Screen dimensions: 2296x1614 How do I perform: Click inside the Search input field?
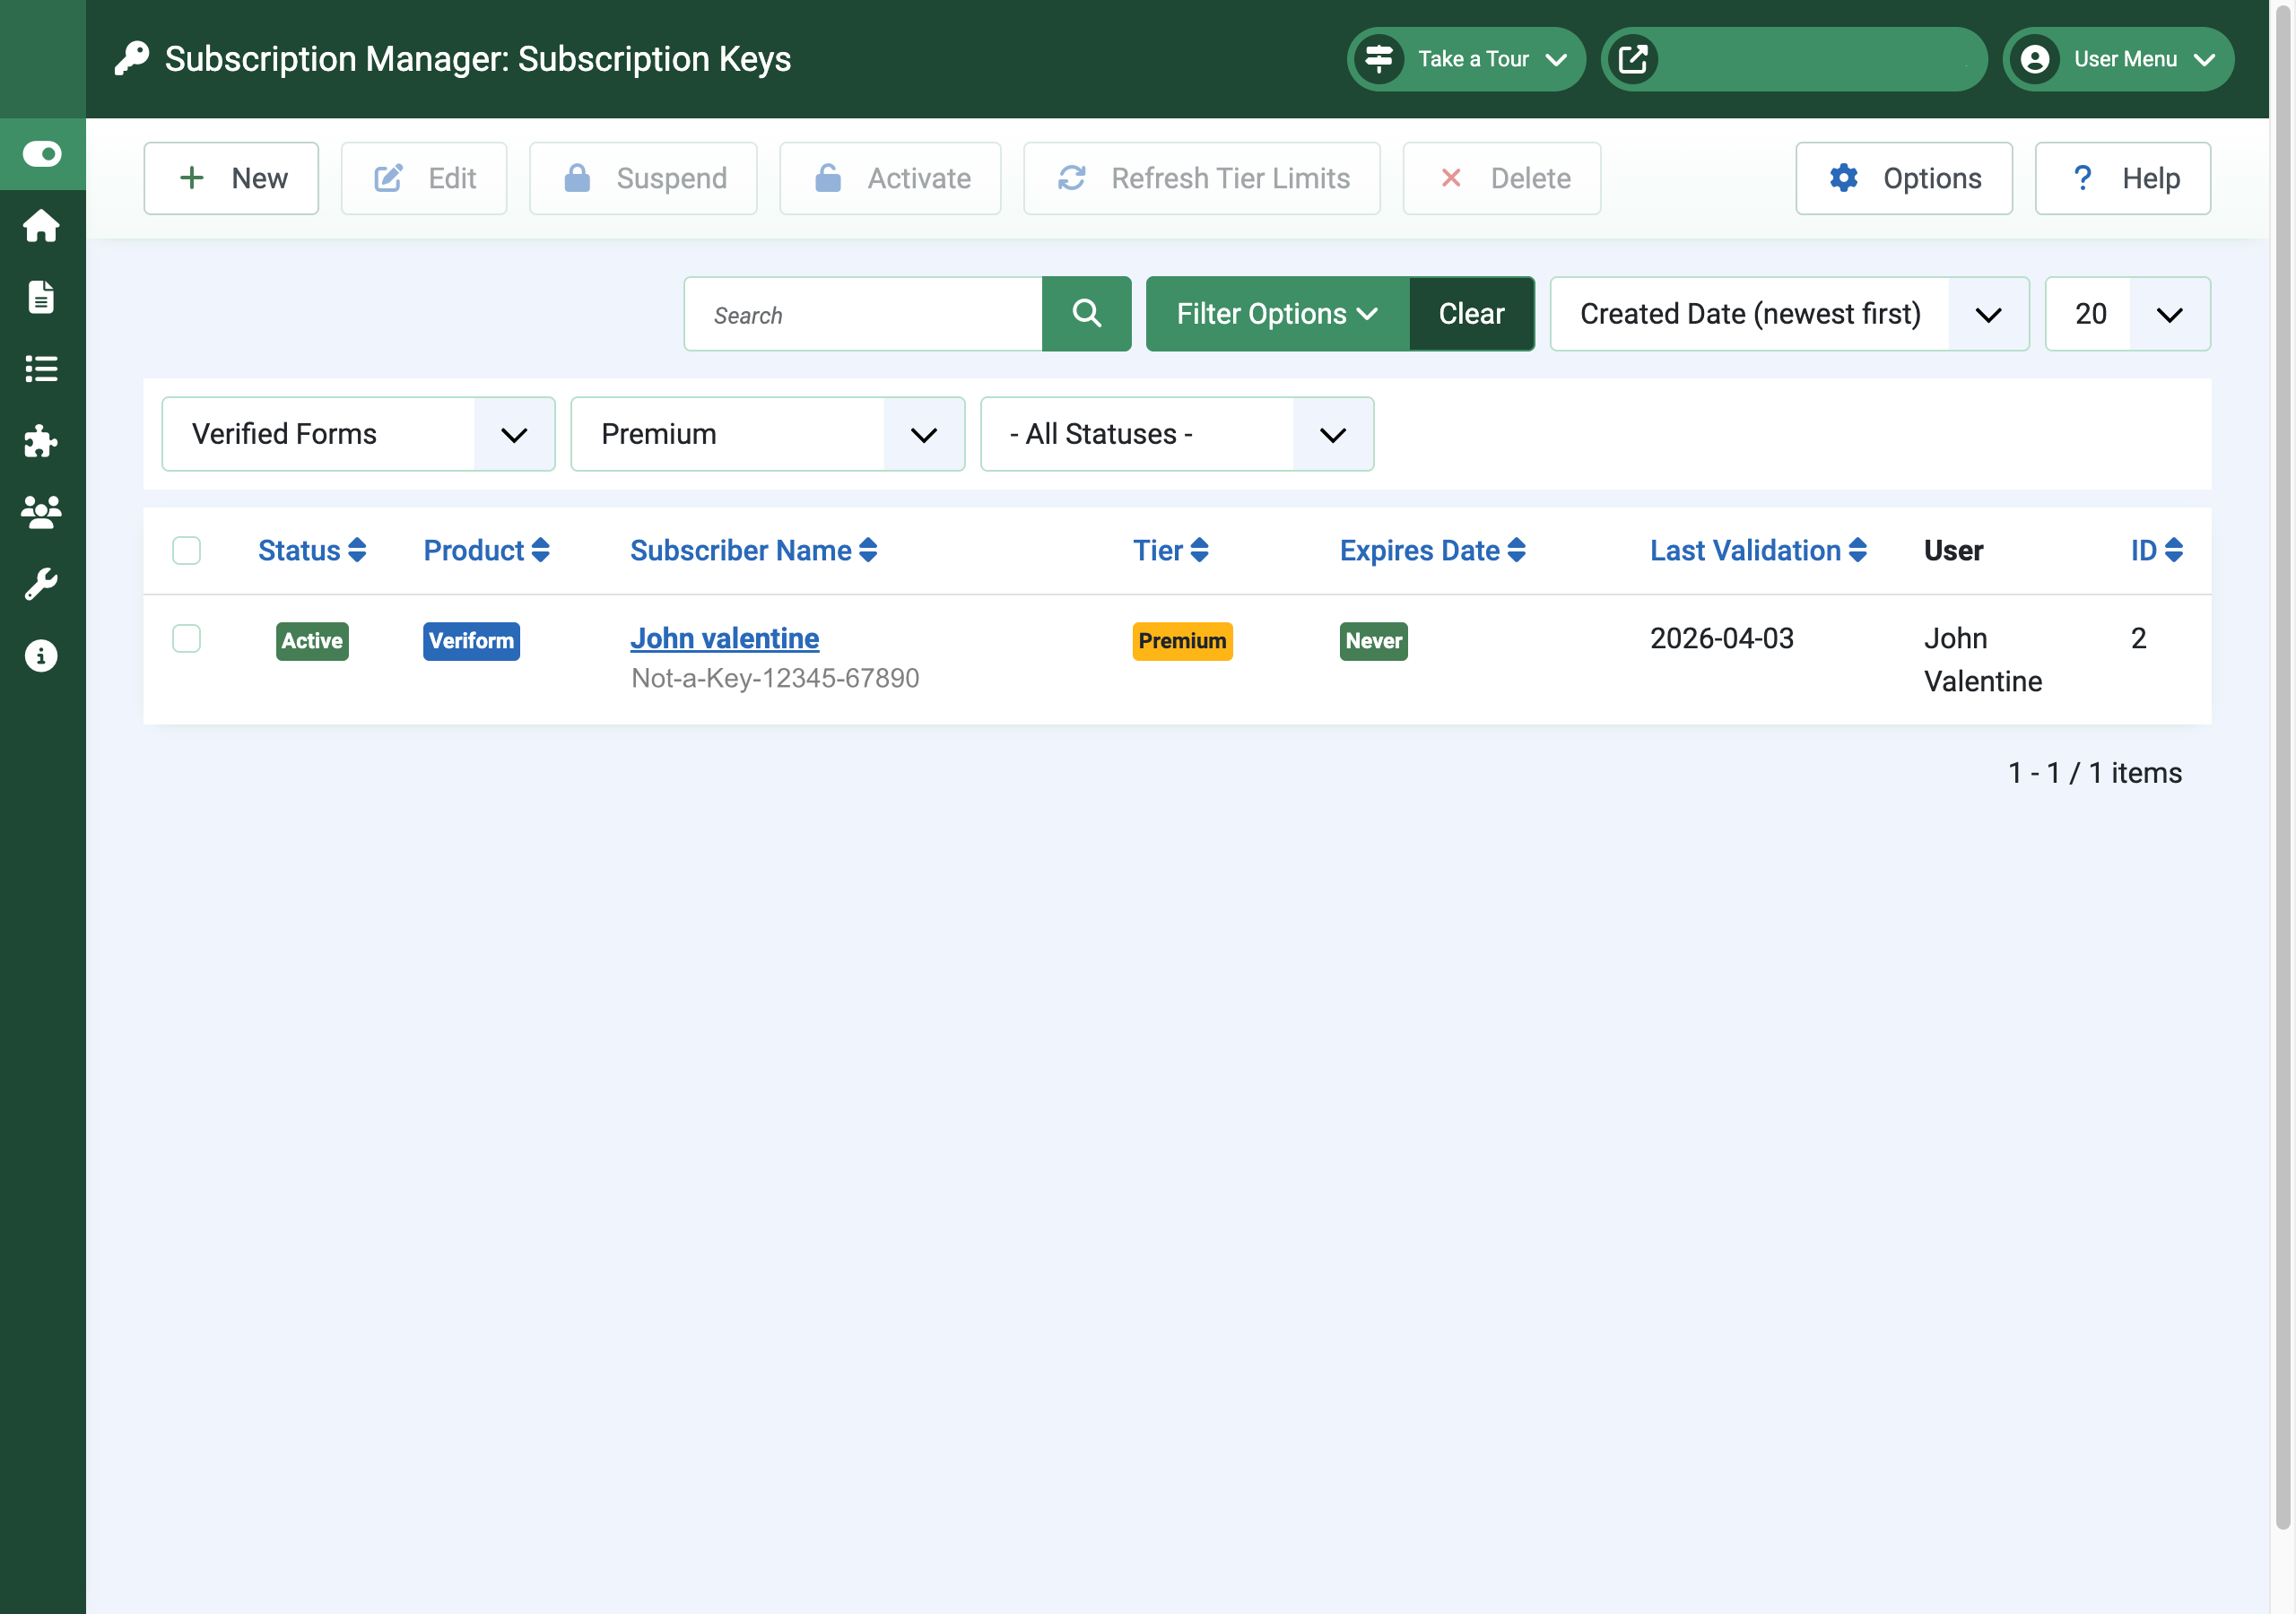[863, 314]
